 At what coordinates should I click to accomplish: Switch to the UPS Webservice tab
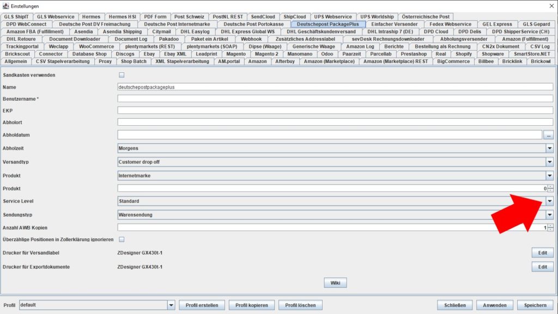click(x=333, y=17)
